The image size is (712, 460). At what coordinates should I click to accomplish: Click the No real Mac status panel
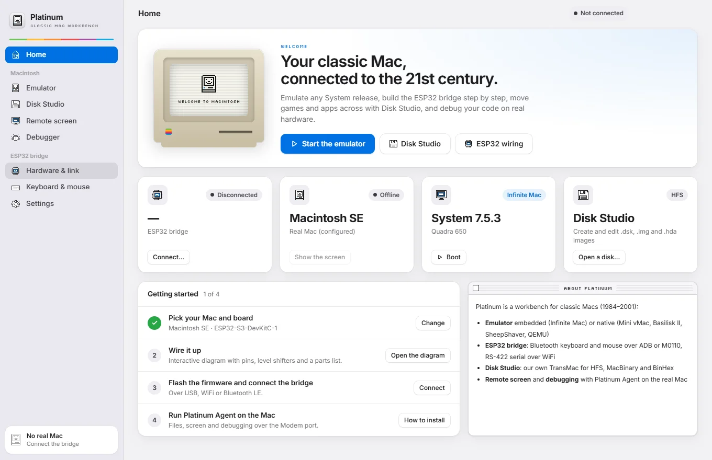[x=61, y=440]
